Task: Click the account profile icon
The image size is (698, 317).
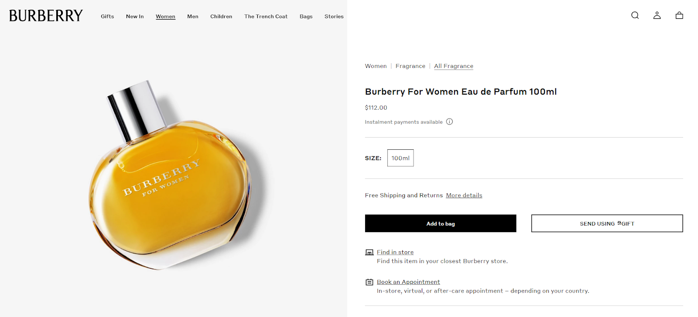Action: (x=657, y=15)
